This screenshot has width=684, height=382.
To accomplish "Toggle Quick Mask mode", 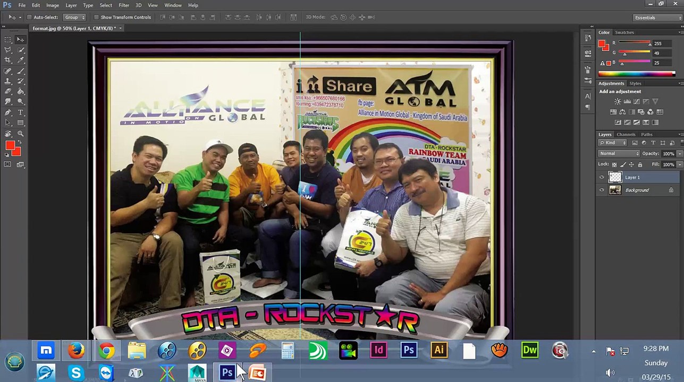I will (7, 164).
